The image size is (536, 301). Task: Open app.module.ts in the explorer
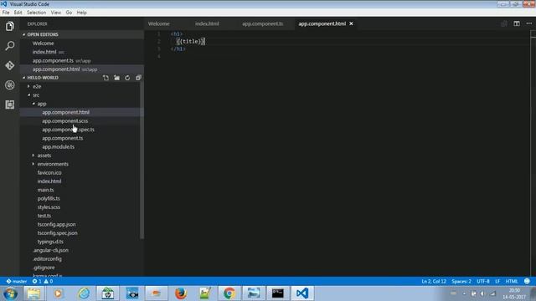pos(58,147)
